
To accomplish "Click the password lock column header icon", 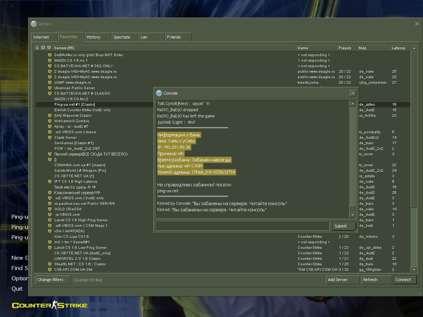I will [x=37, y=48].
